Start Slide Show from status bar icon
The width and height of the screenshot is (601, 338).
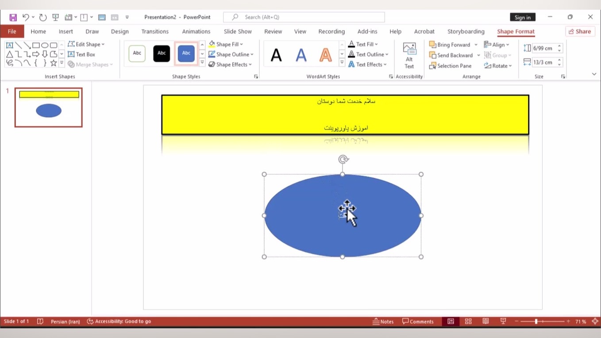pos(503,322)
